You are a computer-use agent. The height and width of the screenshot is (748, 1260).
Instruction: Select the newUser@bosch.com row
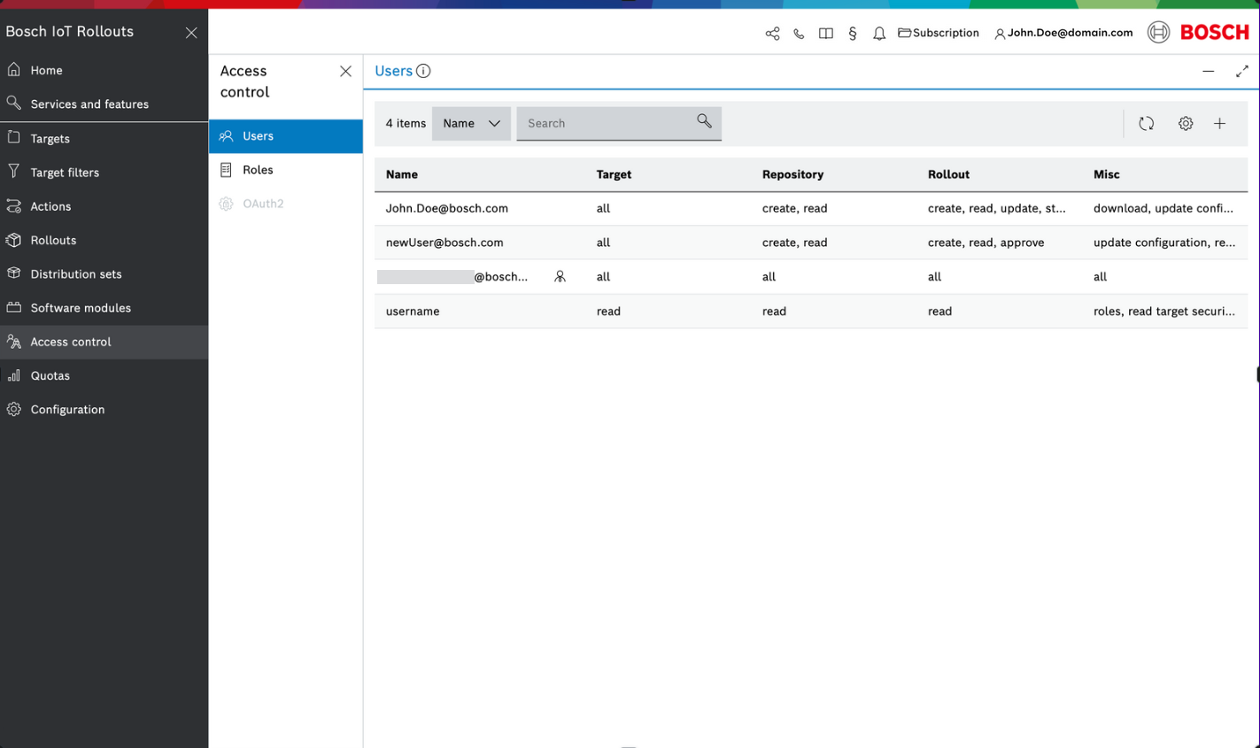(x=444, y=243)
